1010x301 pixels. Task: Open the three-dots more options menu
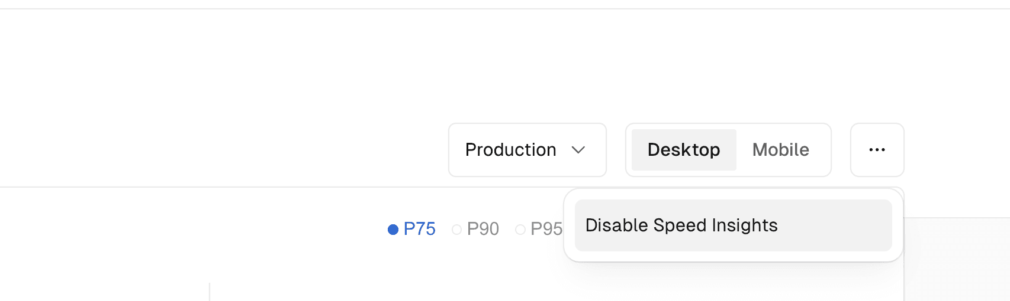(877, 150)
